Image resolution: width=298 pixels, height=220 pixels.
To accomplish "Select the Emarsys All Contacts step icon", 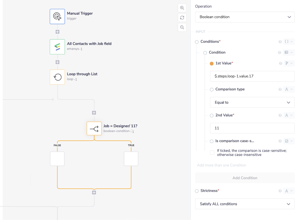I will tap(57, 47).
